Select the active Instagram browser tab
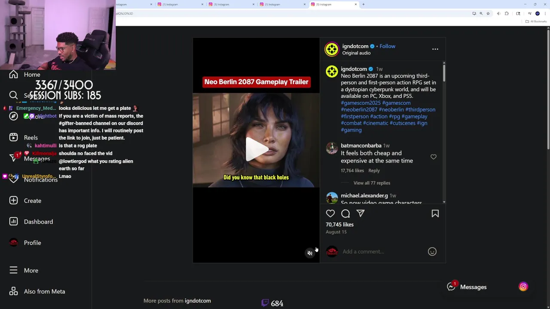550x309 pixels. point(334,4)
